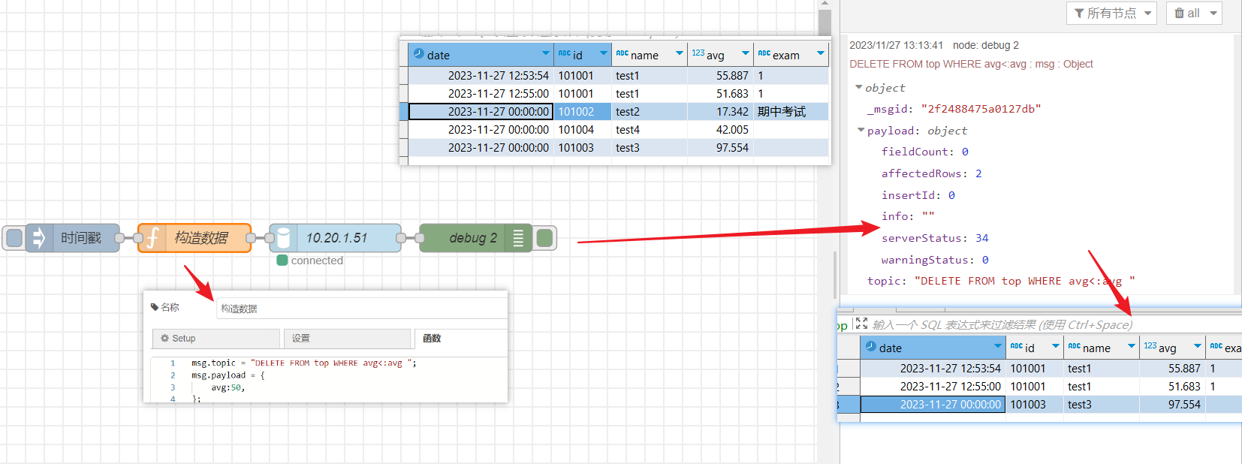Click the 10.20.1.51 database node icon
Screen dimensions: 1242x464
click(283, 238)
